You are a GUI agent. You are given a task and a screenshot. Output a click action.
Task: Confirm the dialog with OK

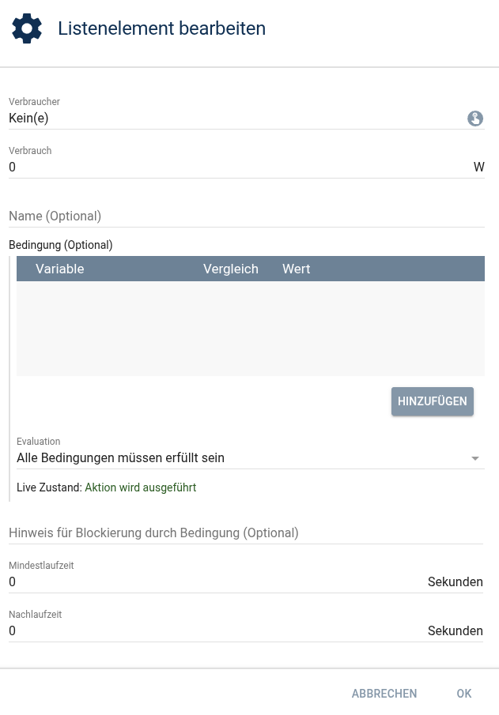[463, 694]
